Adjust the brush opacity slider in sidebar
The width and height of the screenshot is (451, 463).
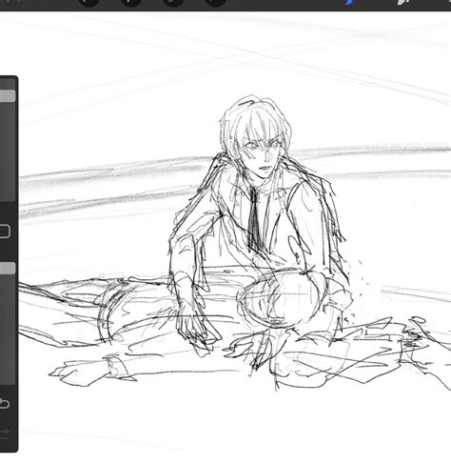(x=7, y=268)
